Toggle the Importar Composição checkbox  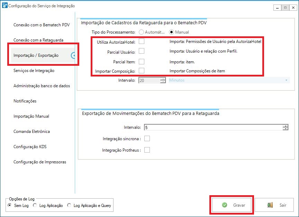[142, 71]
